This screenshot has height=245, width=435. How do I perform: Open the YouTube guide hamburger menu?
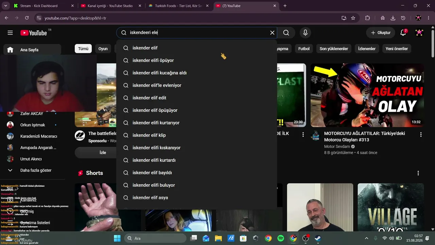tap(10, 33)
